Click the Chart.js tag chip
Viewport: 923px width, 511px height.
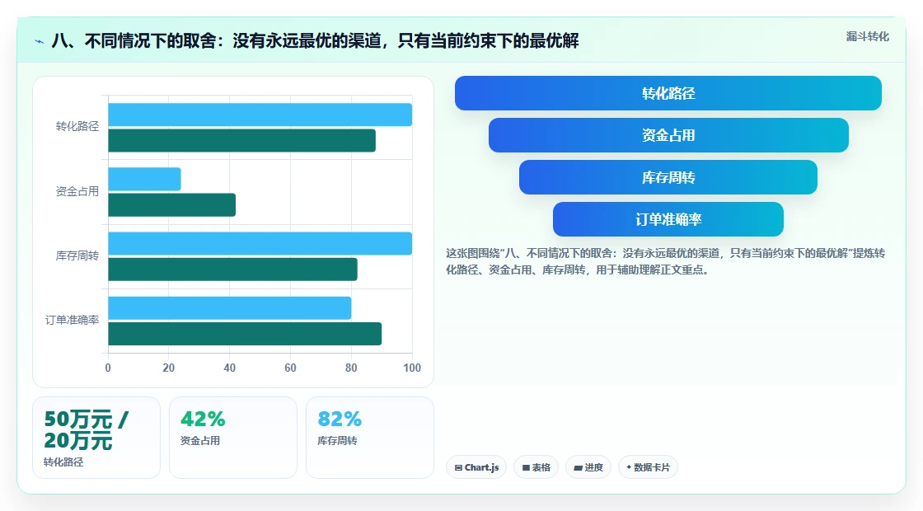pyautogui.click(x=476, y=467)
